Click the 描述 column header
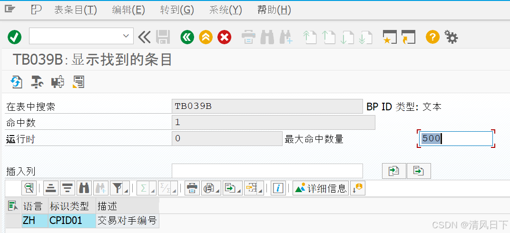The image size is (510, 233). tap(127, 206)
